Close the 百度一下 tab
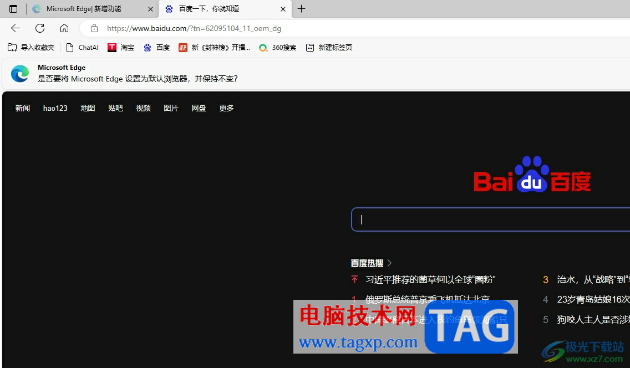The image size is (630, 368). pyautogui.click(x=283, y=9)
